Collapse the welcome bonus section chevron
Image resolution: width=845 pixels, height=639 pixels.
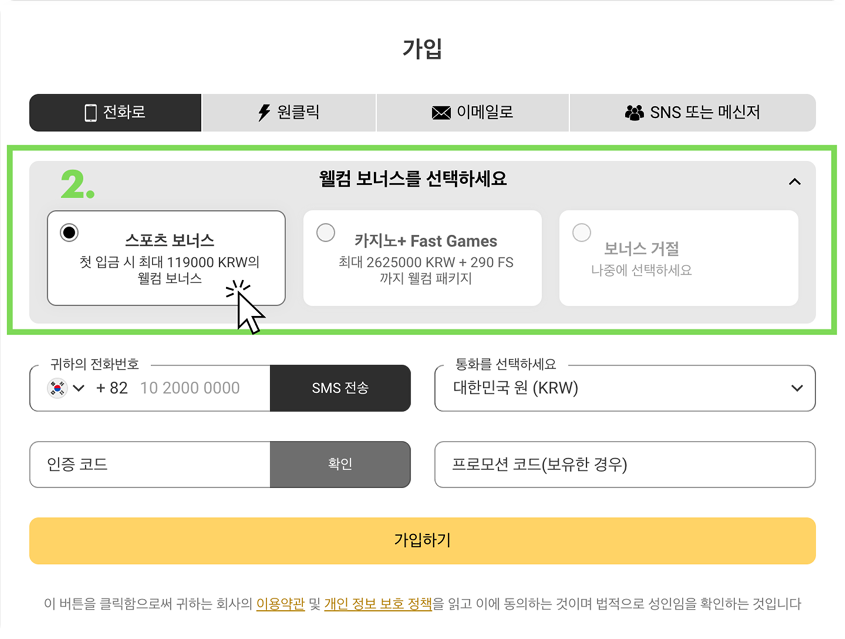[795, 181]
